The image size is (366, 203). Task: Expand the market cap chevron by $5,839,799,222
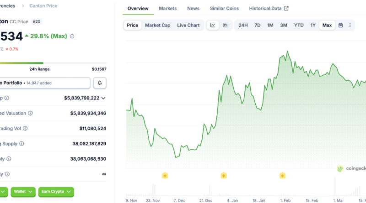[103, 98]
